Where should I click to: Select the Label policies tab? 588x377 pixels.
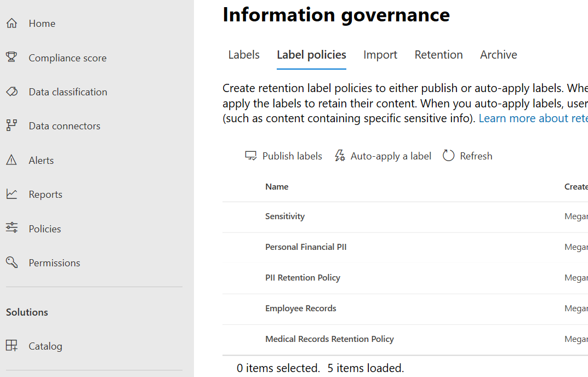click(x=311, y=55)
